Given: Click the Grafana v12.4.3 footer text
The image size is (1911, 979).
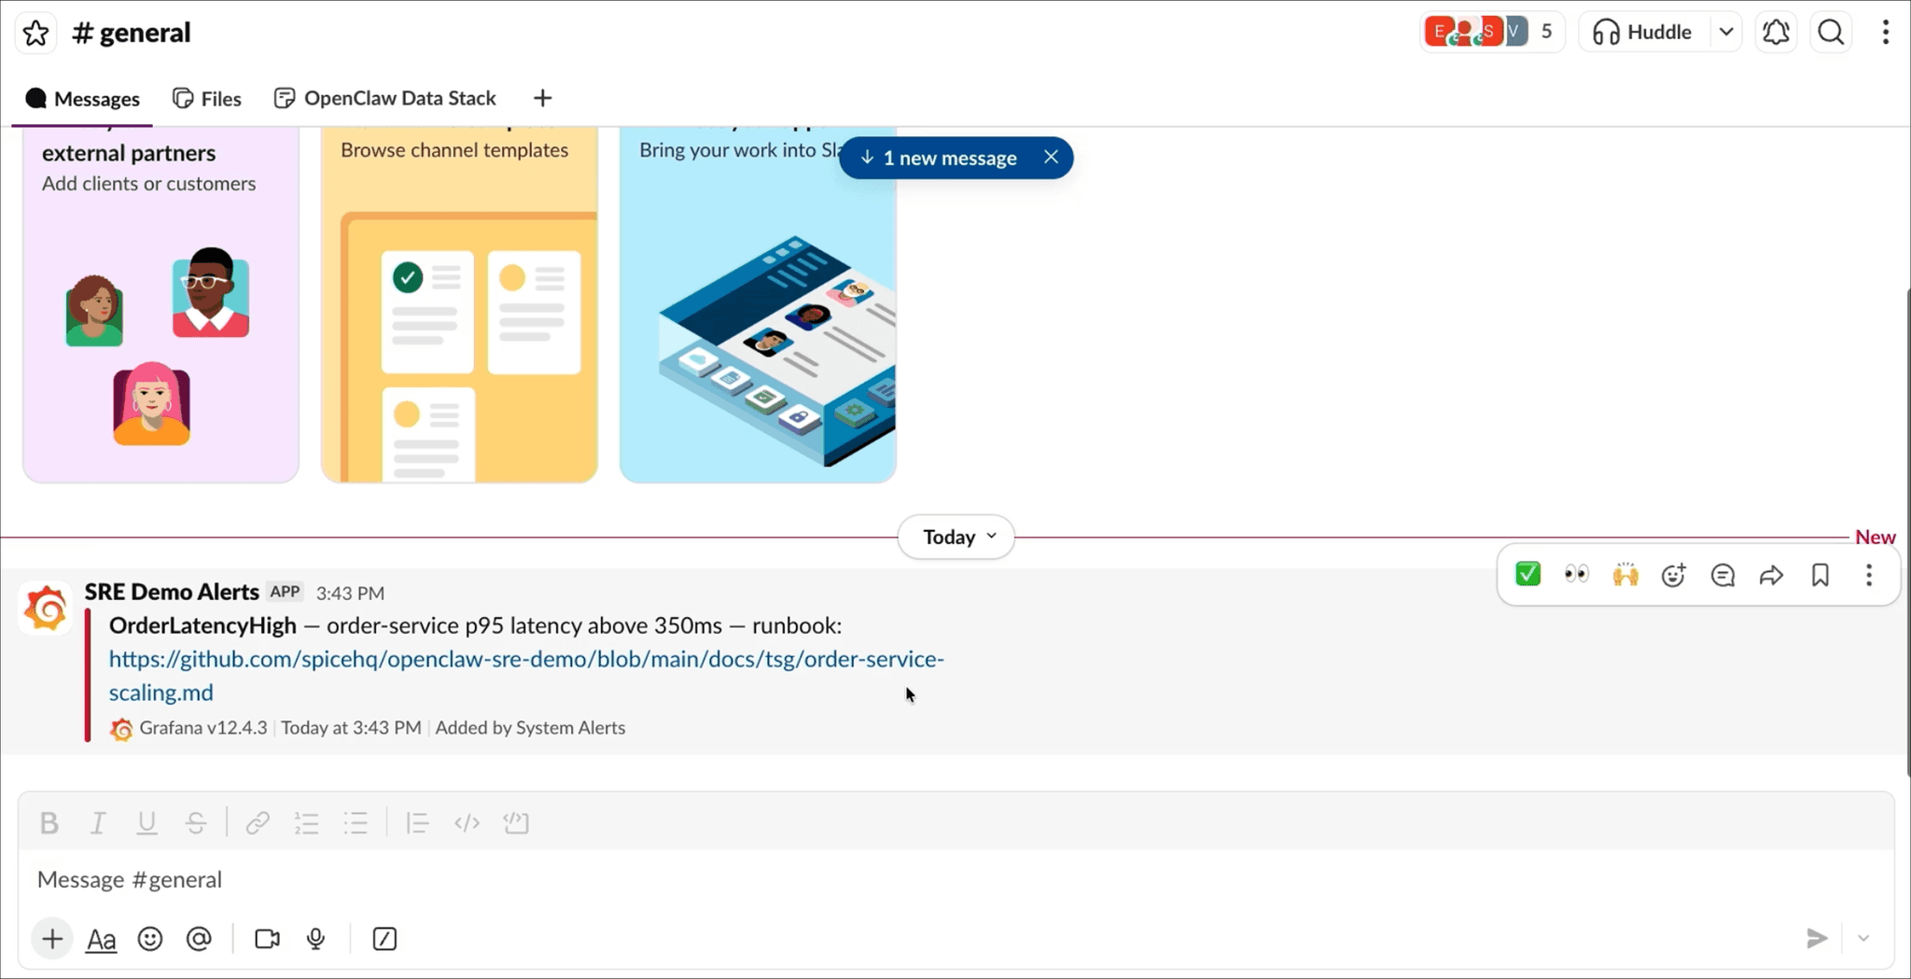Looking at the screenshot, I should [x=202, y=728].
